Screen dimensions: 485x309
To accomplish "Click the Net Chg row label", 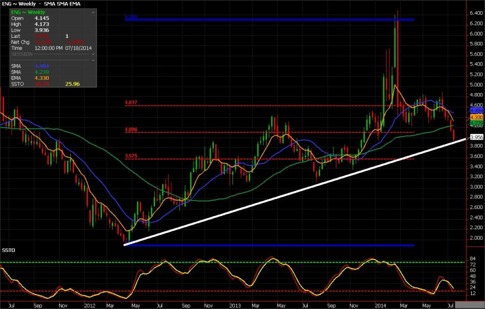I will [x=20, y=42].
